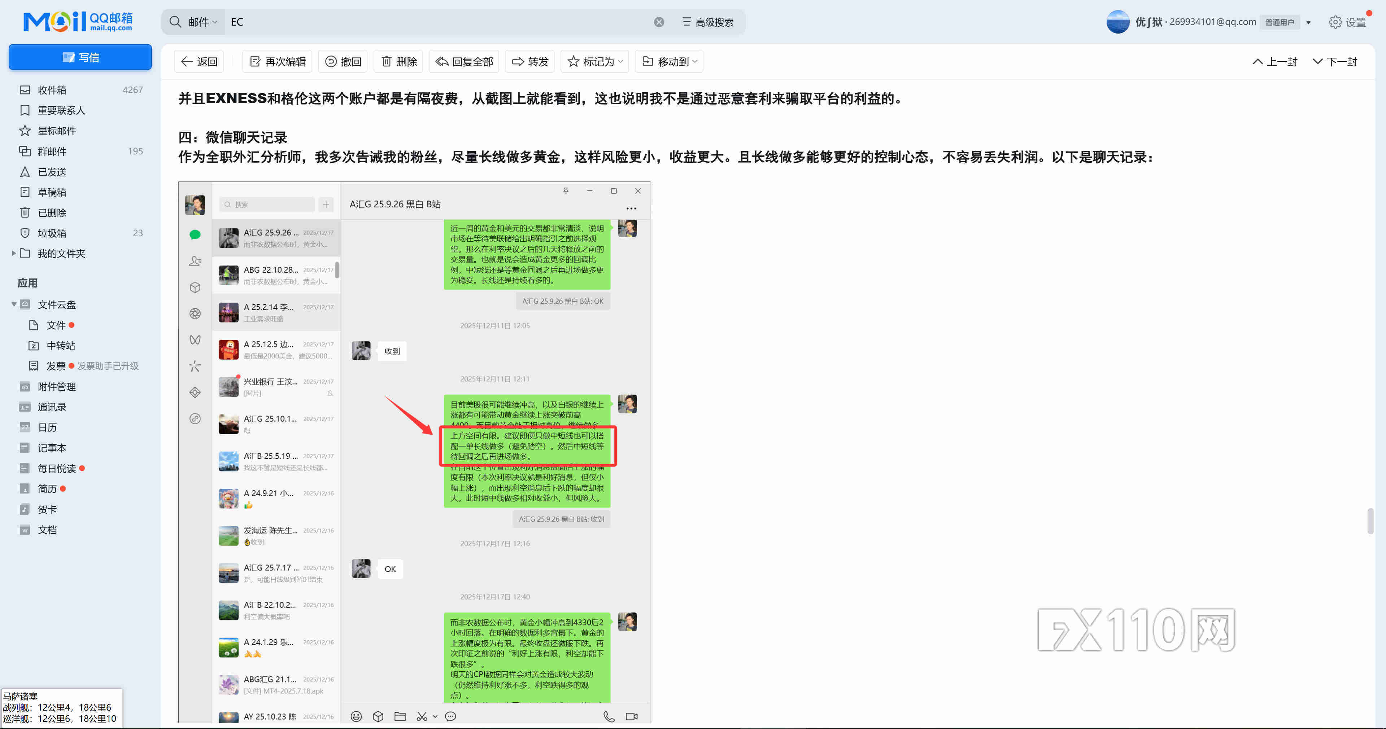Click 返回 to go back
The height and width of the screenshot is (729, 1386).
(199, 61)
